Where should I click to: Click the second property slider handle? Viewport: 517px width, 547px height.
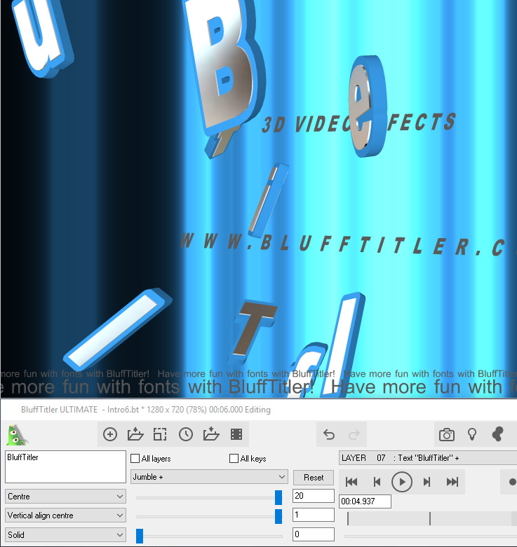tap(278, 516)
